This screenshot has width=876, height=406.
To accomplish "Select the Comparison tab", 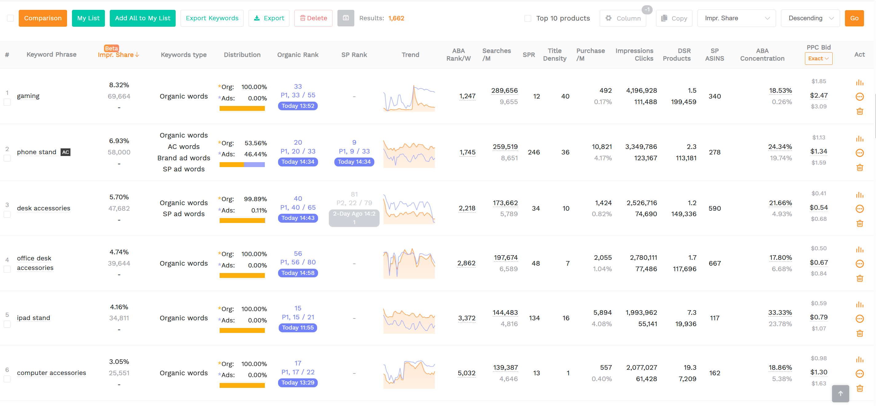I will [42, 18].
